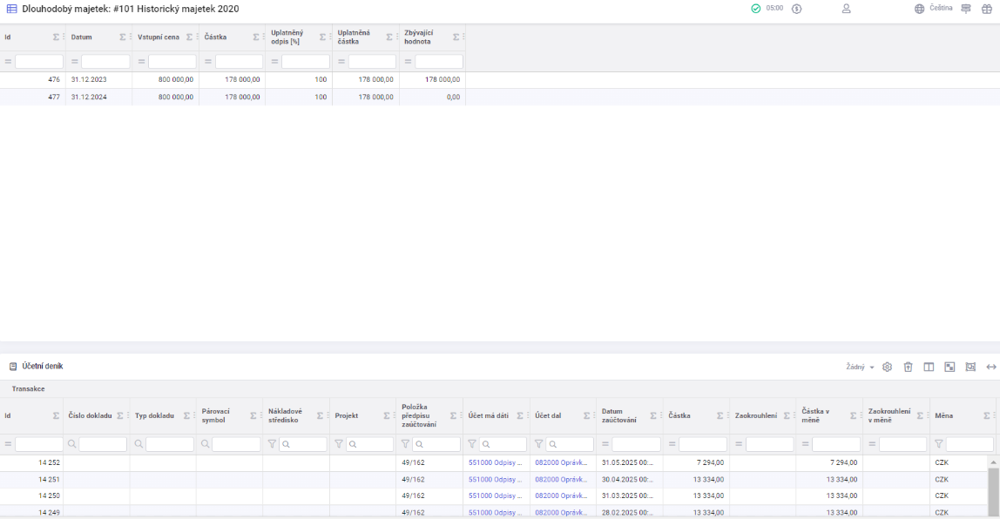Open the column menu dots on Typ dokladu
The height and width of the screenshot is (519, 1000).
[x=194, y=415]
